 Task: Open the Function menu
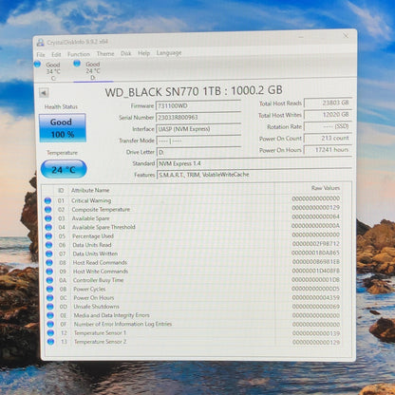(79, 54)
